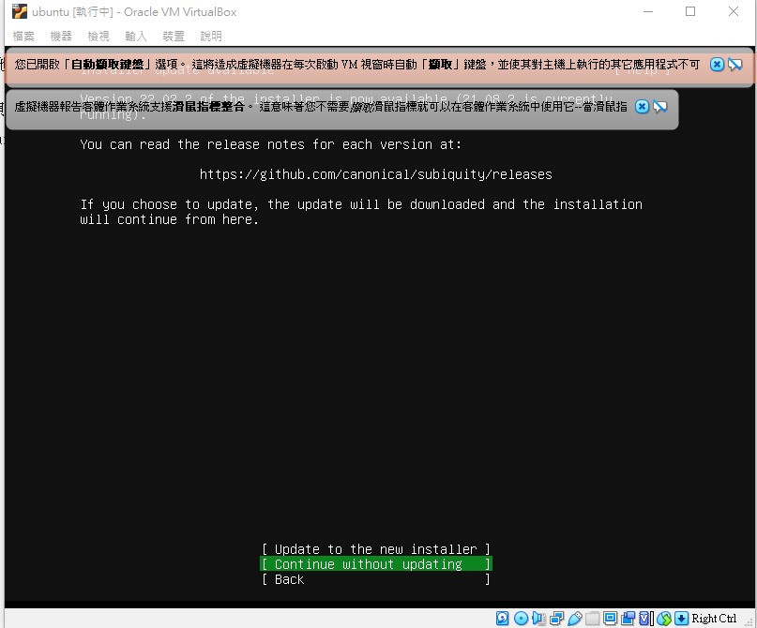
Task: Open the 檔案 (File) menu
Action: (x=23, y=37)
